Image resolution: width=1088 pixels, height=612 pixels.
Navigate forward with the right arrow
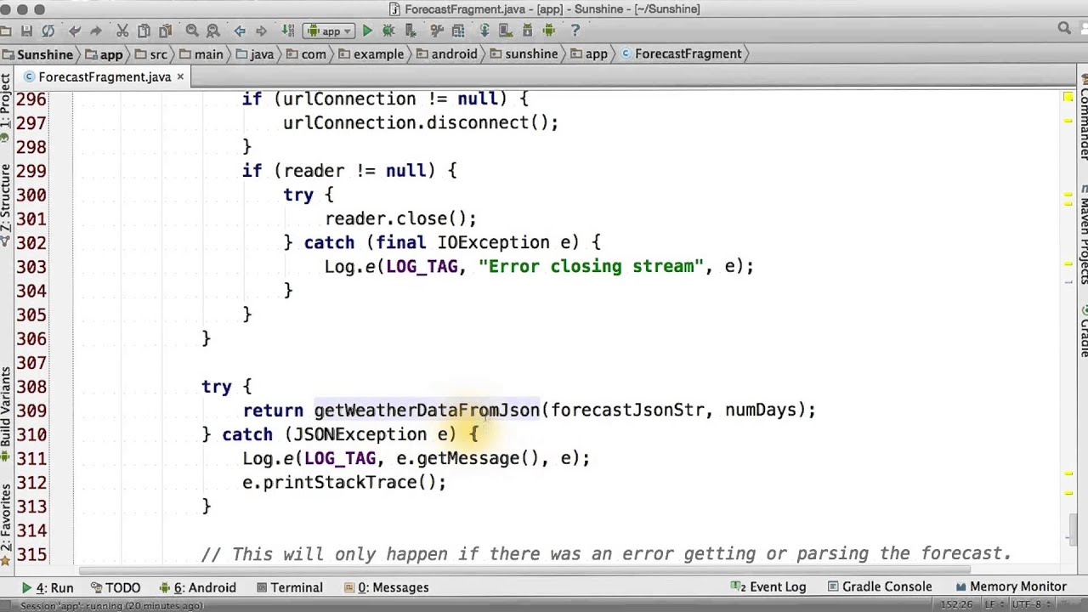(x=261, y=31)
